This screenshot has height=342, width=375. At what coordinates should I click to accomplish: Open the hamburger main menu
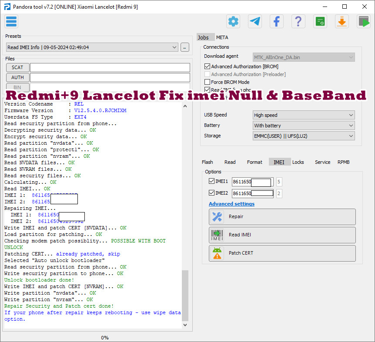[x=11, y=21]
